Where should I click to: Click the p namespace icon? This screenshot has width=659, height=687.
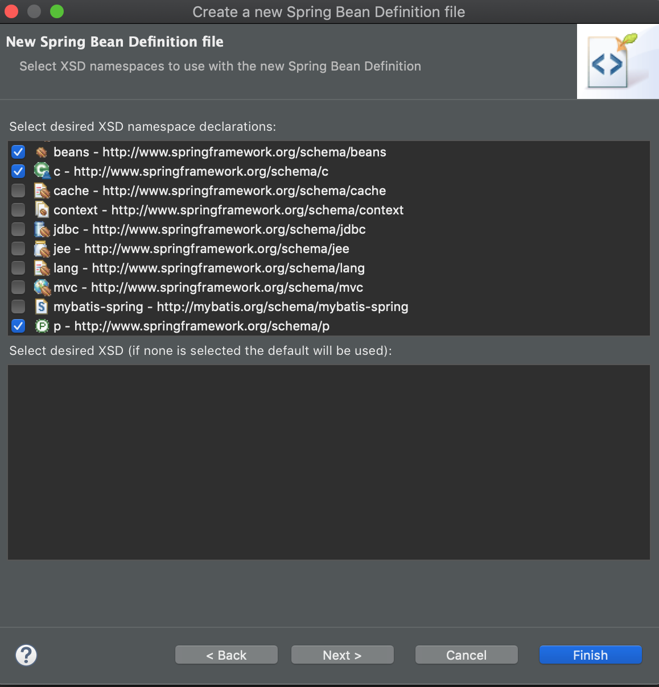click(x=42, y=326)
